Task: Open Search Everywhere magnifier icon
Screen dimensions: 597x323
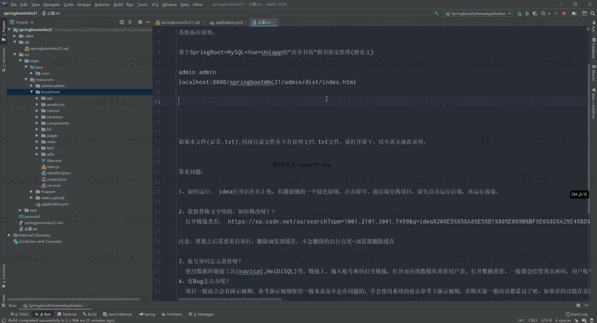Action: (592, 13)
